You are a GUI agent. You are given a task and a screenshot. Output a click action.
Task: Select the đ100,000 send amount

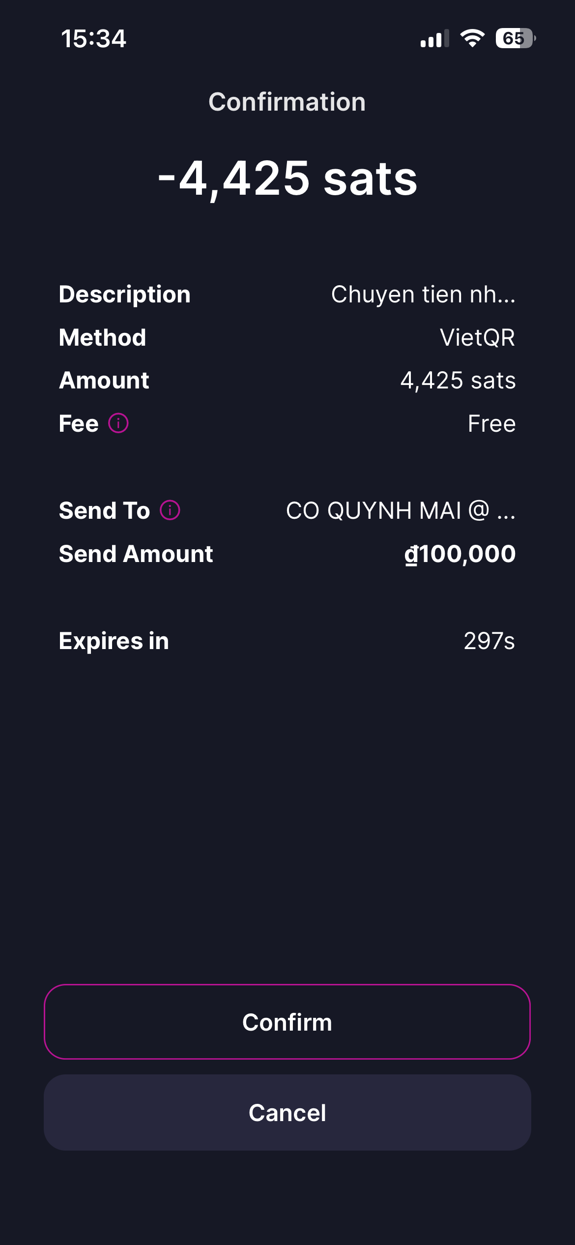[x=460, y=554]
